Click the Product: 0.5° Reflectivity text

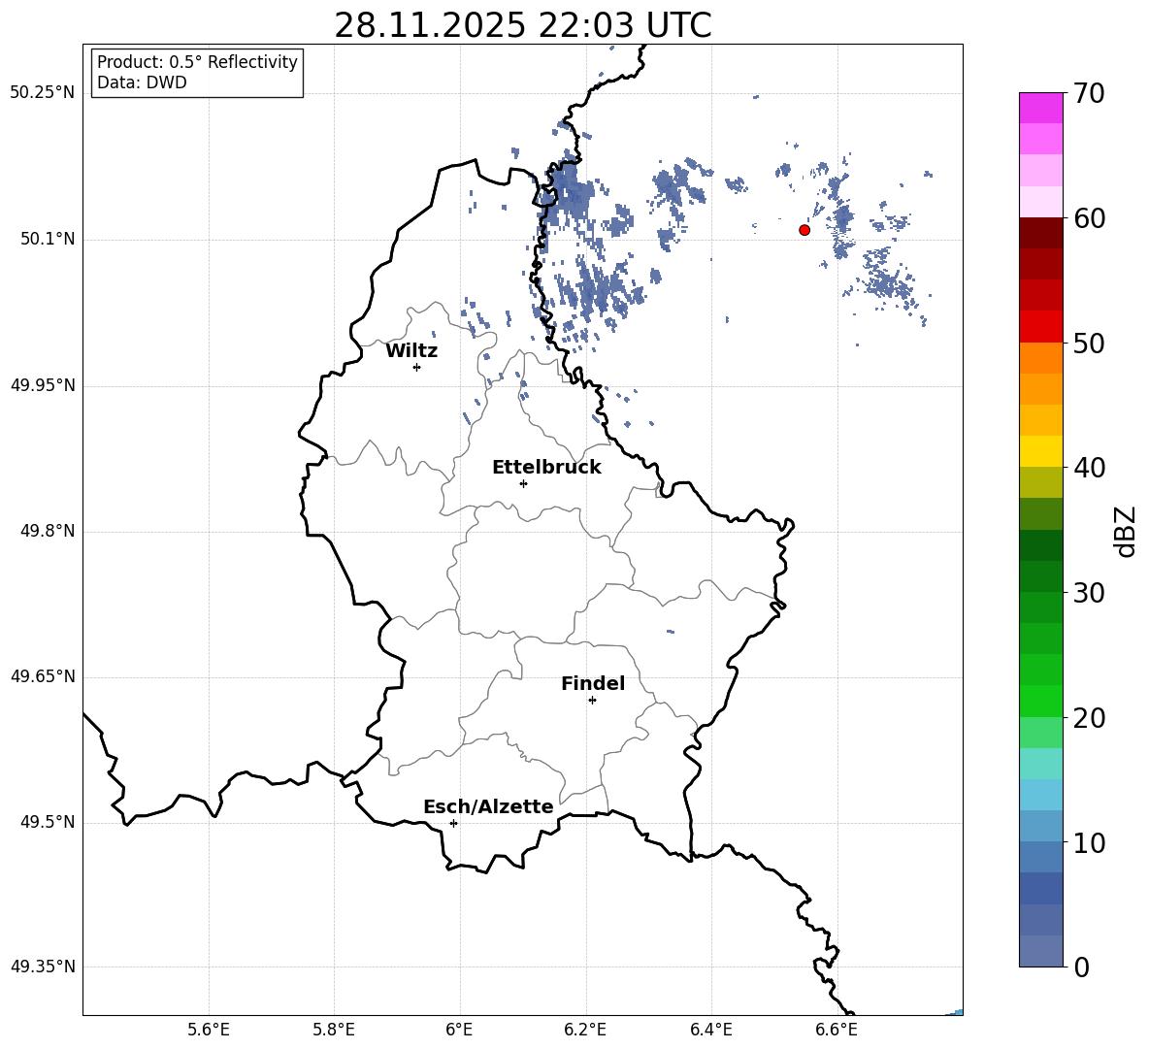(x=197, y=61)
